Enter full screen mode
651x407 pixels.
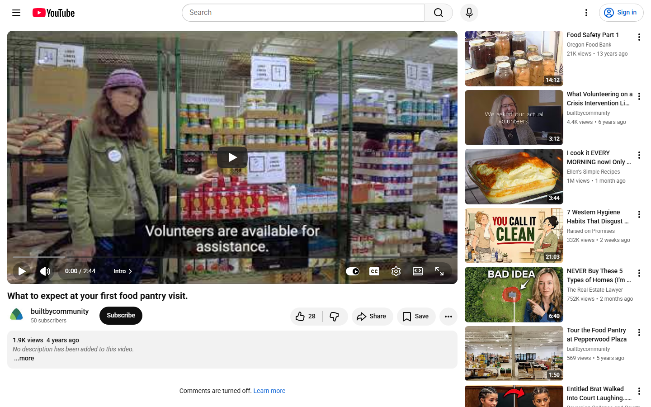coord(439,271)
